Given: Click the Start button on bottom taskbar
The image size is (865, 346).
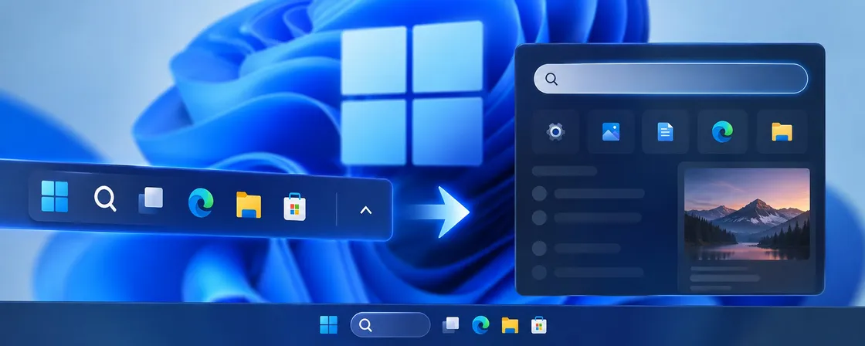Looking at the screenshot, I should coord(329,325).
